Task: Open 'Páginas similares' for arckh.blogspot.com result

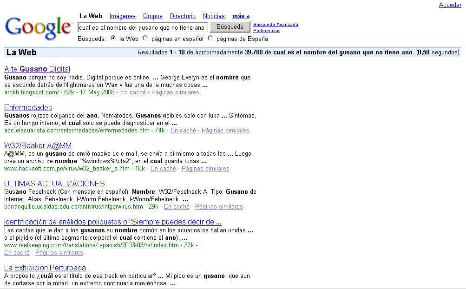Action: (x=175, y=92)
